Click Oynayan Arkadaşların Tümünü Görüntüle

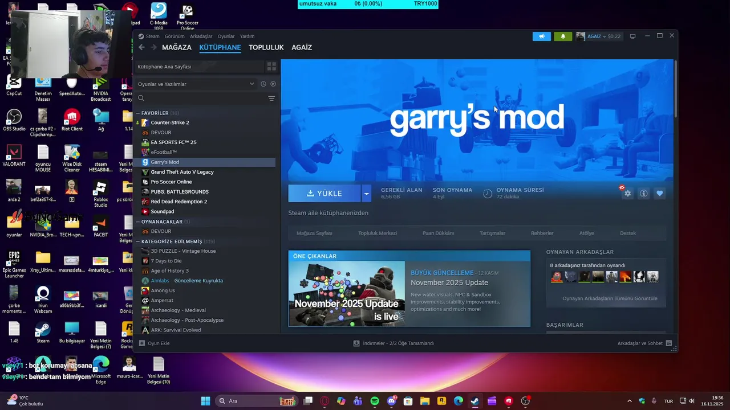610,298
